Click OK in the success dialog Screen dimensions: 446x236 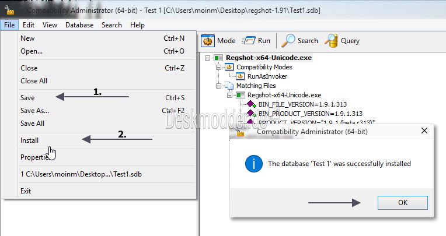tap(402, 202)
